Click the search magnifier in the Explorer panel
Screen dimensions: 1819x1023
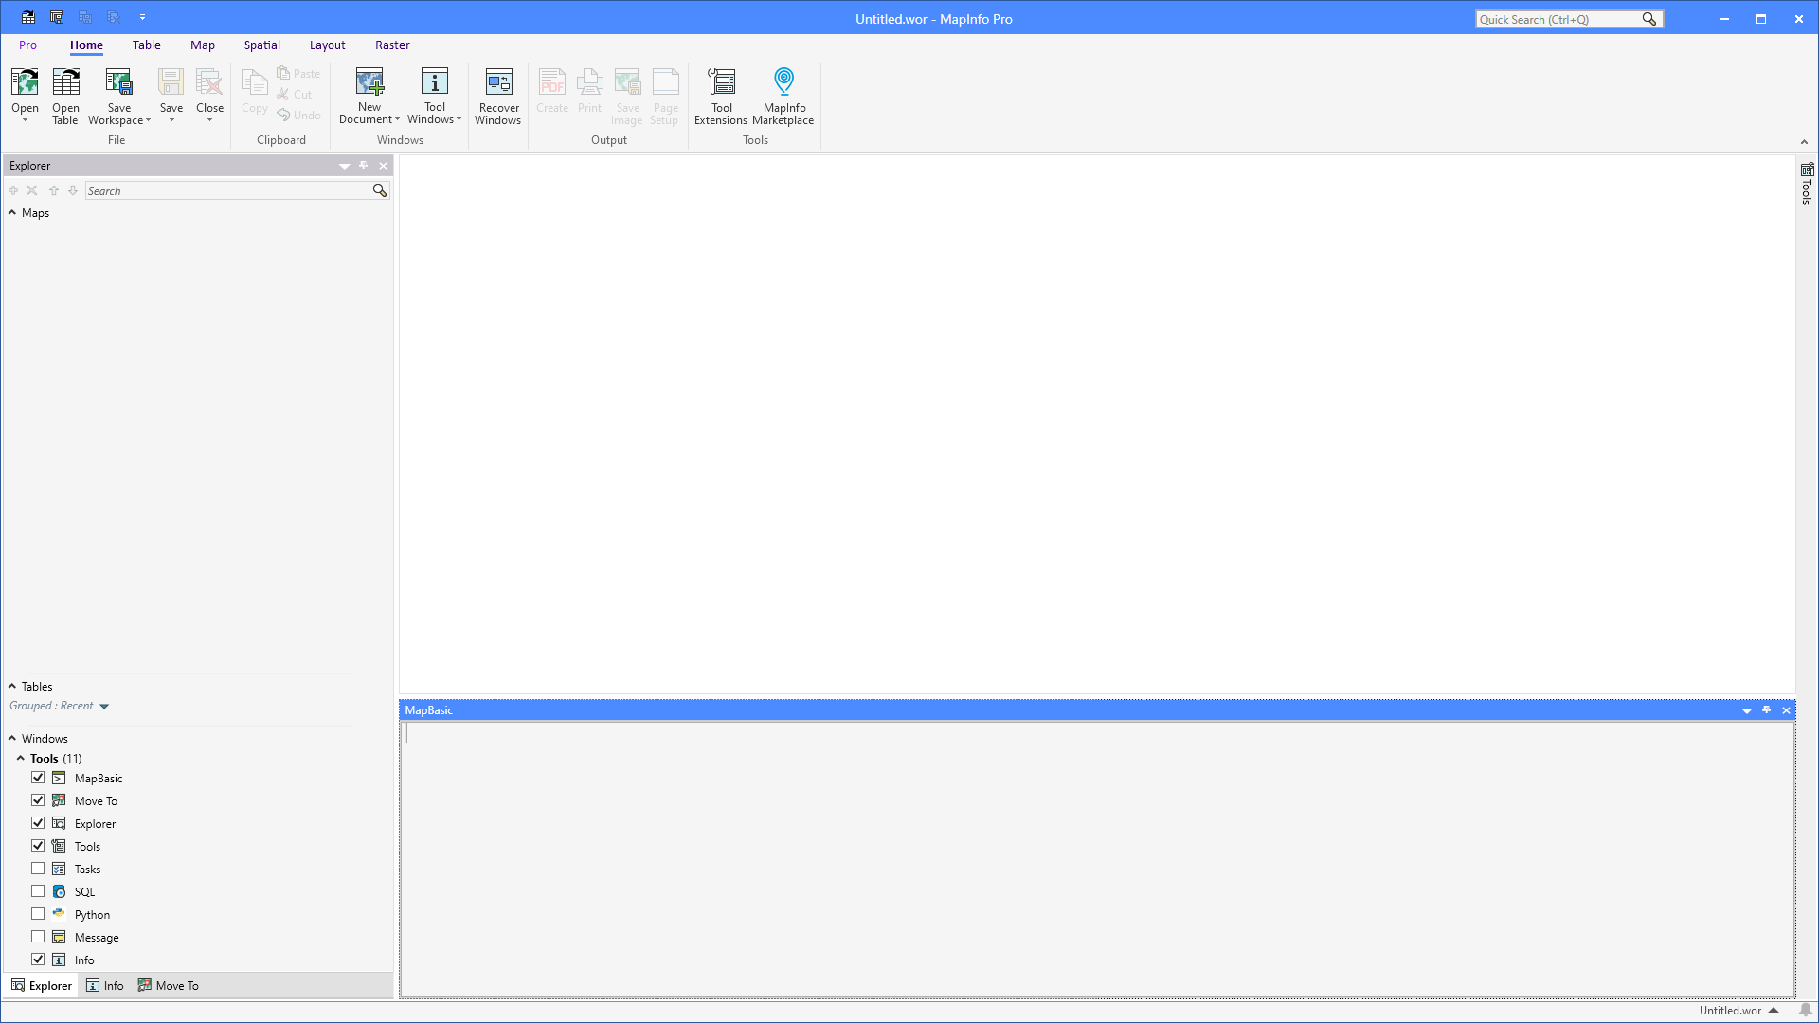point(379,190)
